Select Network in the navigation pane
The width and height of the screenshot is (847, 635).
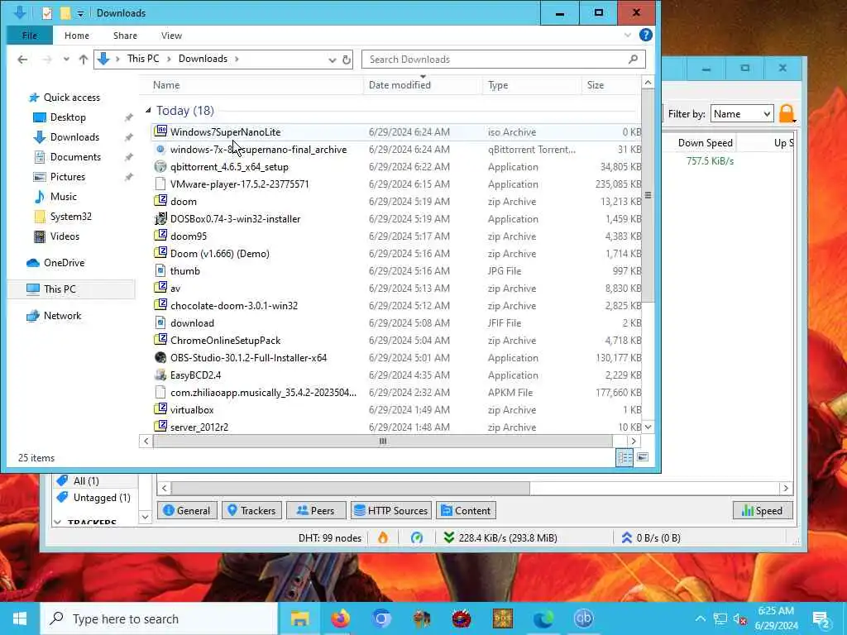click(x=62, y=316)
